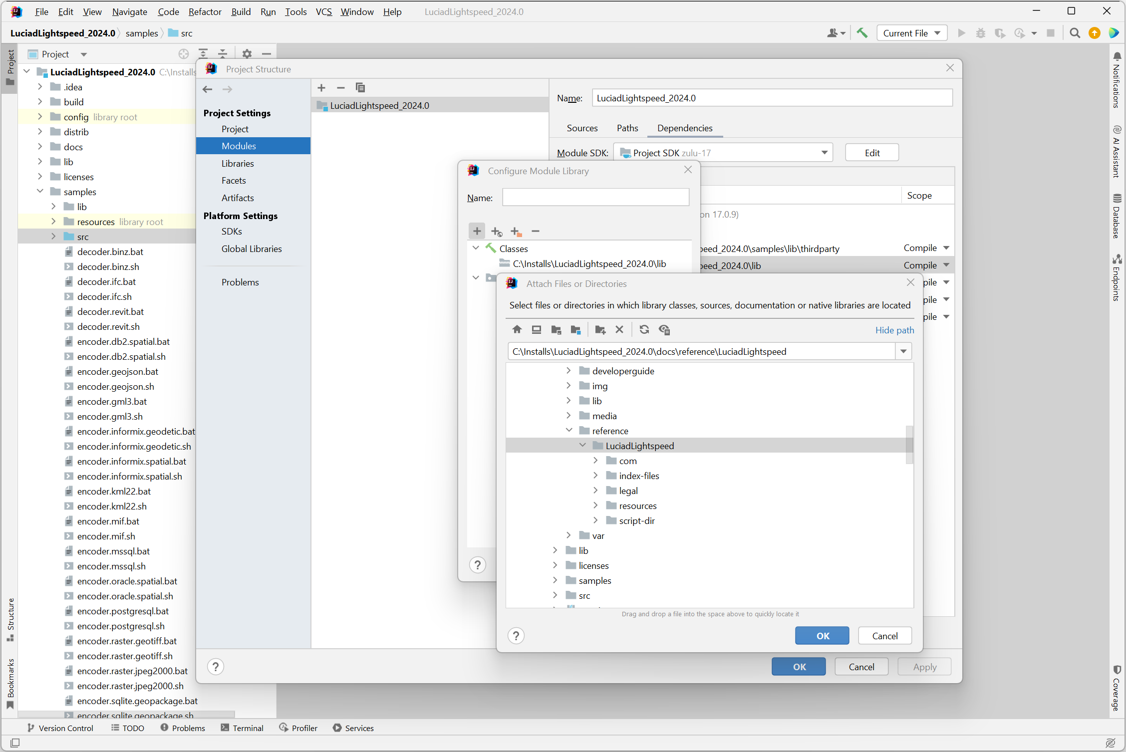Remove selected root in Configure Module Library
The height and width of the screenshot is (752, 1126).
click(x=536, y=231)
